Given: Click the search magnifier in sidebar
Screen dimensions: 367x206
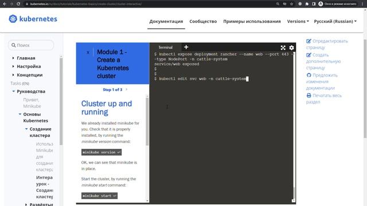Looking at the screenshot, I should 14,45.
